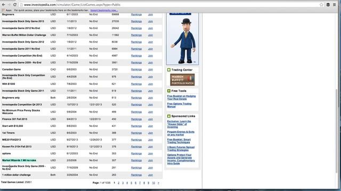Join the Canadian Game
The width and height of the screenshot is (341, 191).
tap(150, 70)
